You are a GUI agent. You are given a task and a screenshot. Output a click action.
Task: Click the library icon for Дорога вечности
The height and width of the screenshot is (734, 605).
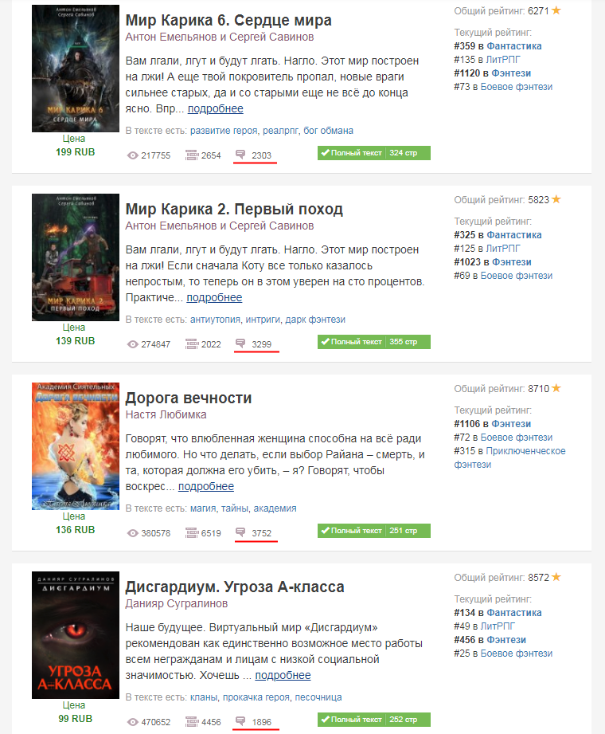192,532
